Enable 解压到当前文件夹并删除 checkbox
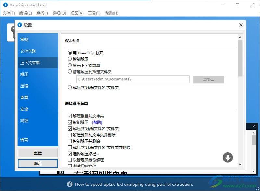This screenshot has height=191, width=260. (x=70, y=135)
